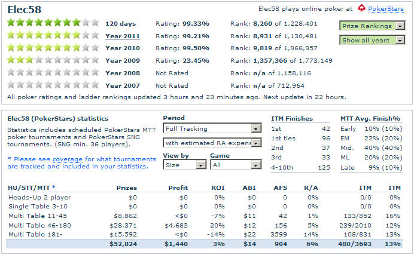Click the Year 2008 label
The image size is (414, 255).
pos(123,73)
